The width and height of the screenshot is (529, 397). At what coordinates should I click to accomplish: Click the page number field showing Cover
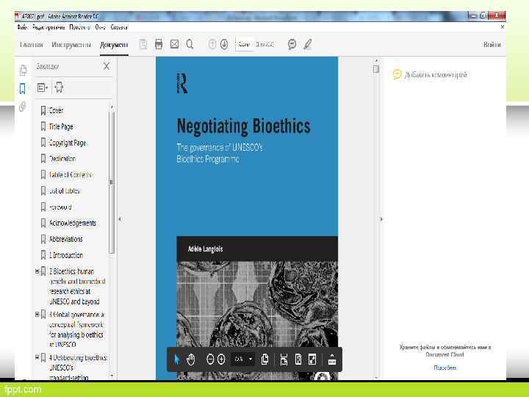click(x=245, y=44)
